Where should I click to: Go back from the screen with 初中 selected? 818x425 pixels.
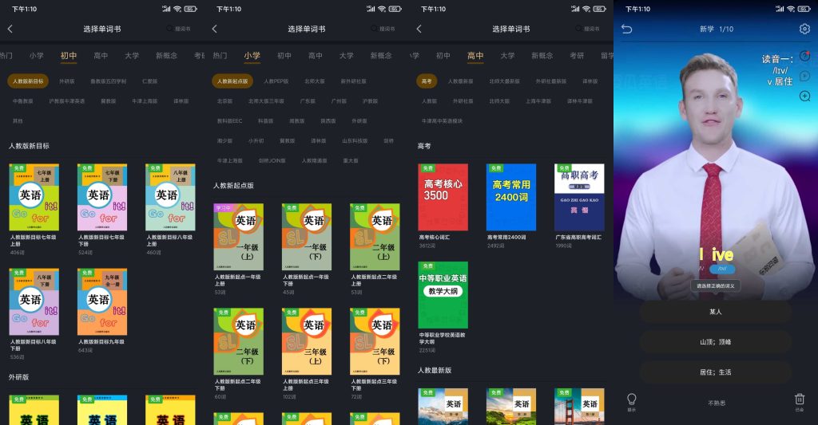(10, 30)
